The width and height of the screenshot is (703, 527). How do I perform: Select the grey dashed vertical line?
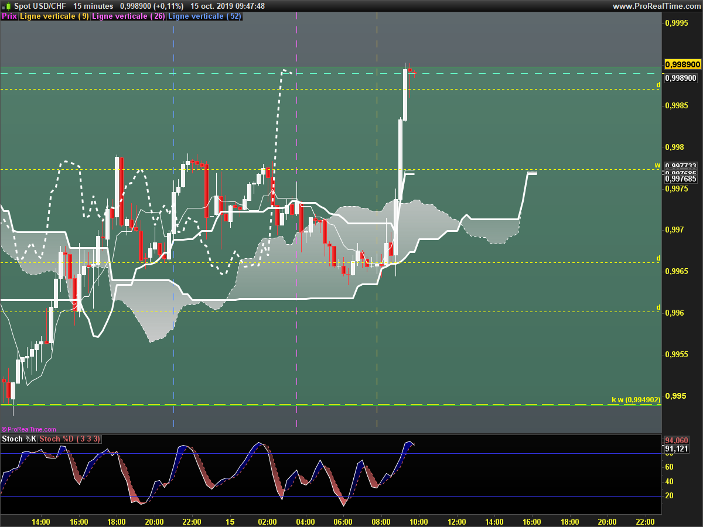(377, 223)
